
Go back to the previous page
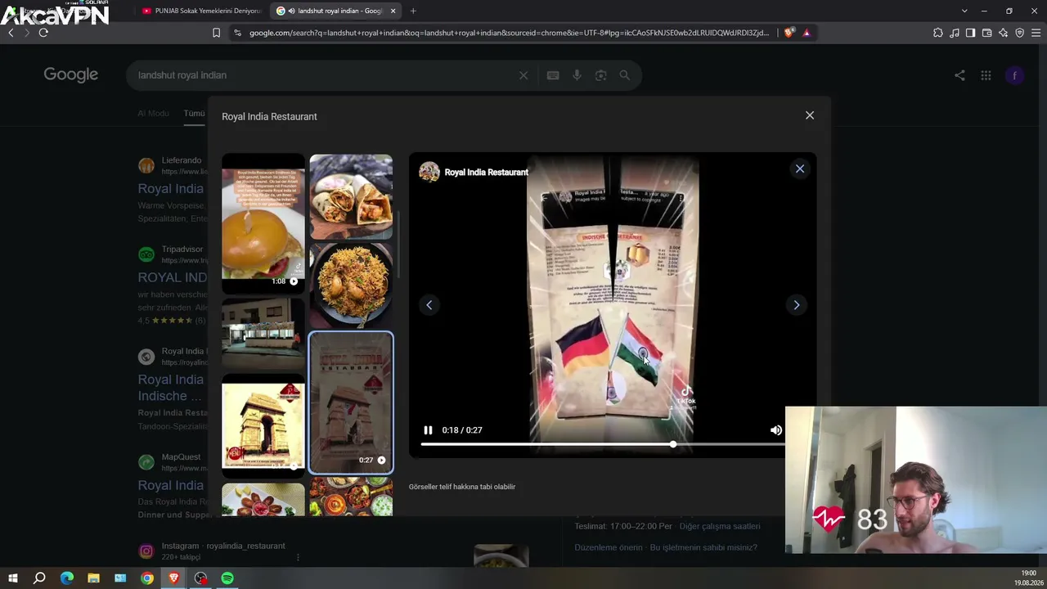[11, 33]
